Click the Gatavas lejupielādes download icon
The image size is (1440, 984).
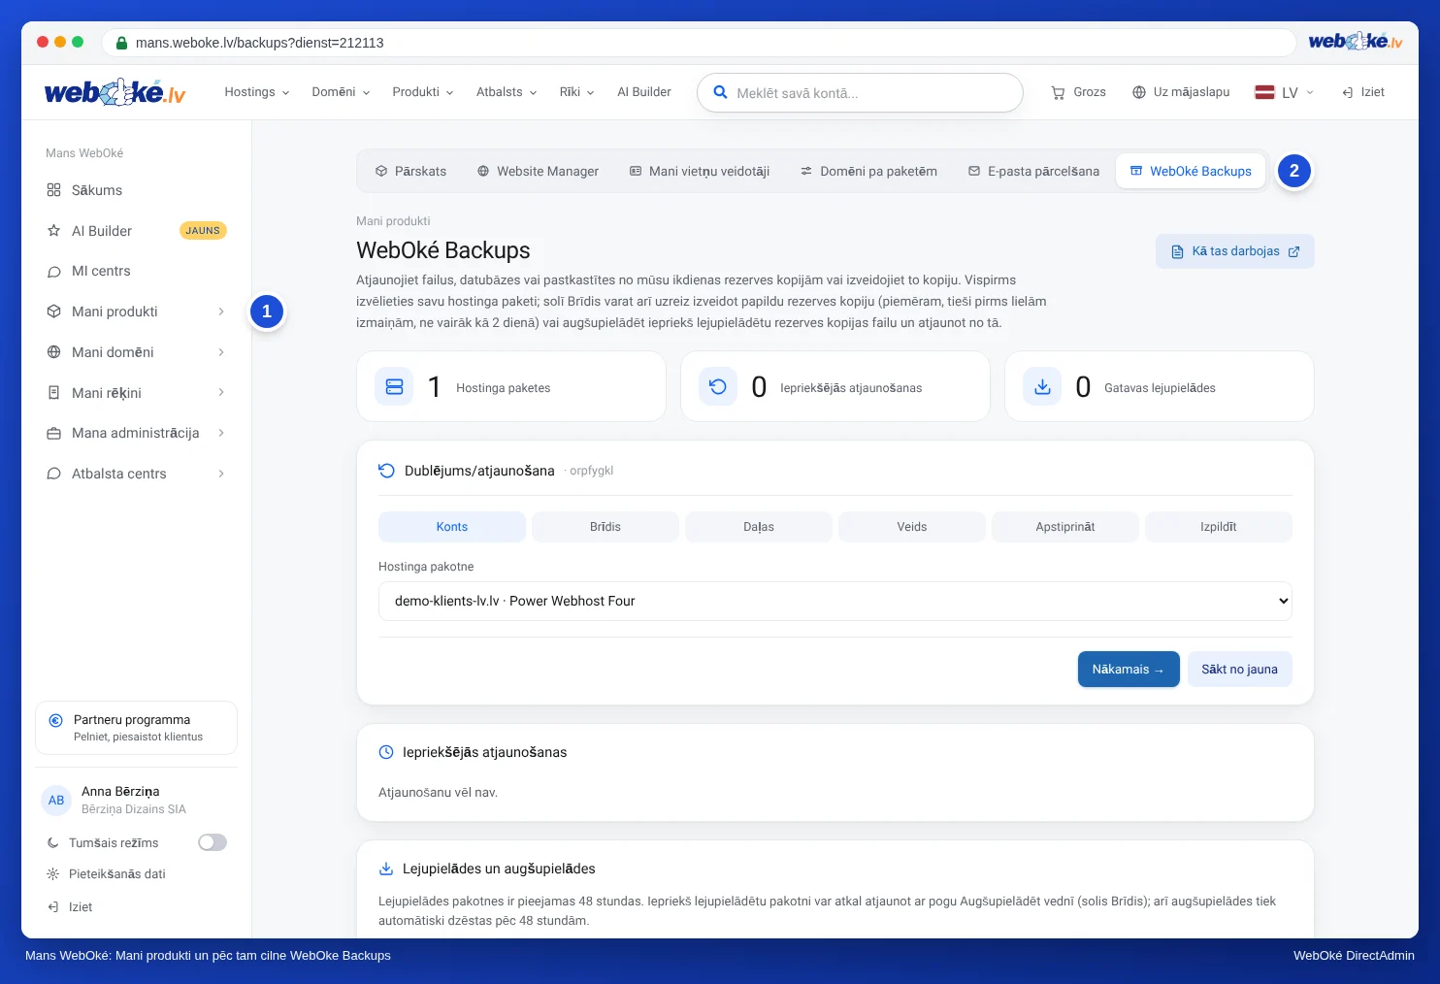1042,387
